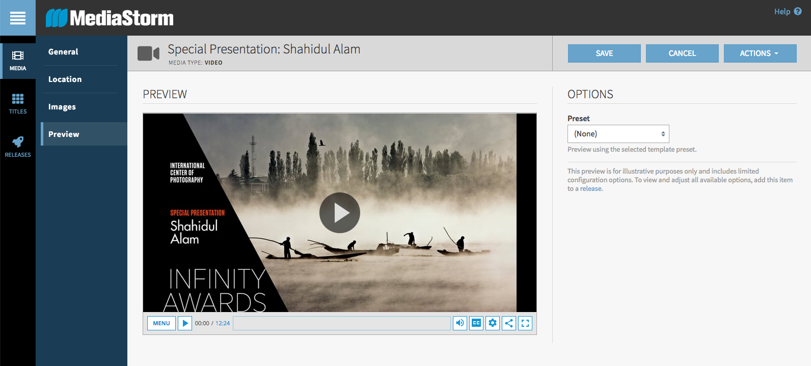This screenshot has height=366, width=811.
Task: Click the Help question mark icon
Action: (x=798, y=11)
